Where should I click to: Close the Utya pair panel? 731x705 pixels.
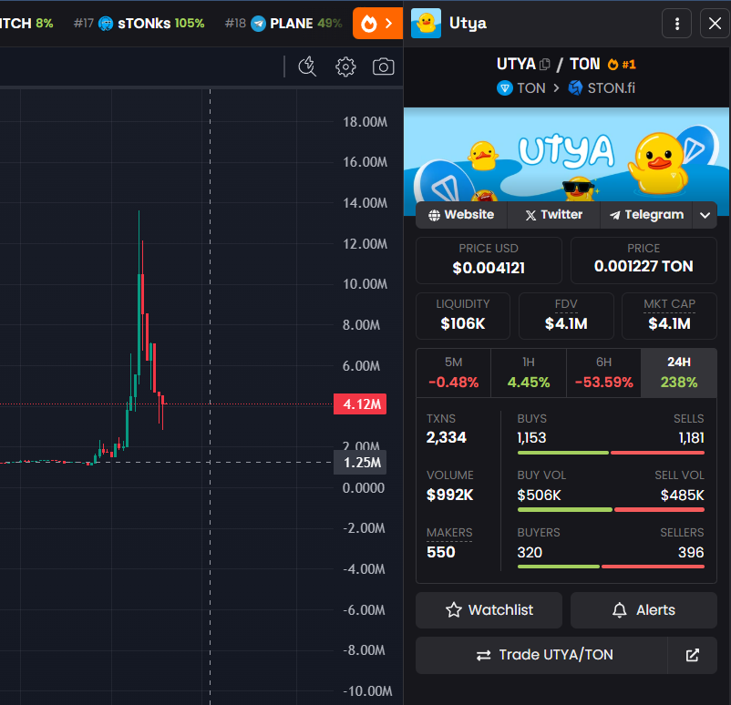pyautogui.click(x=715, y=24)
